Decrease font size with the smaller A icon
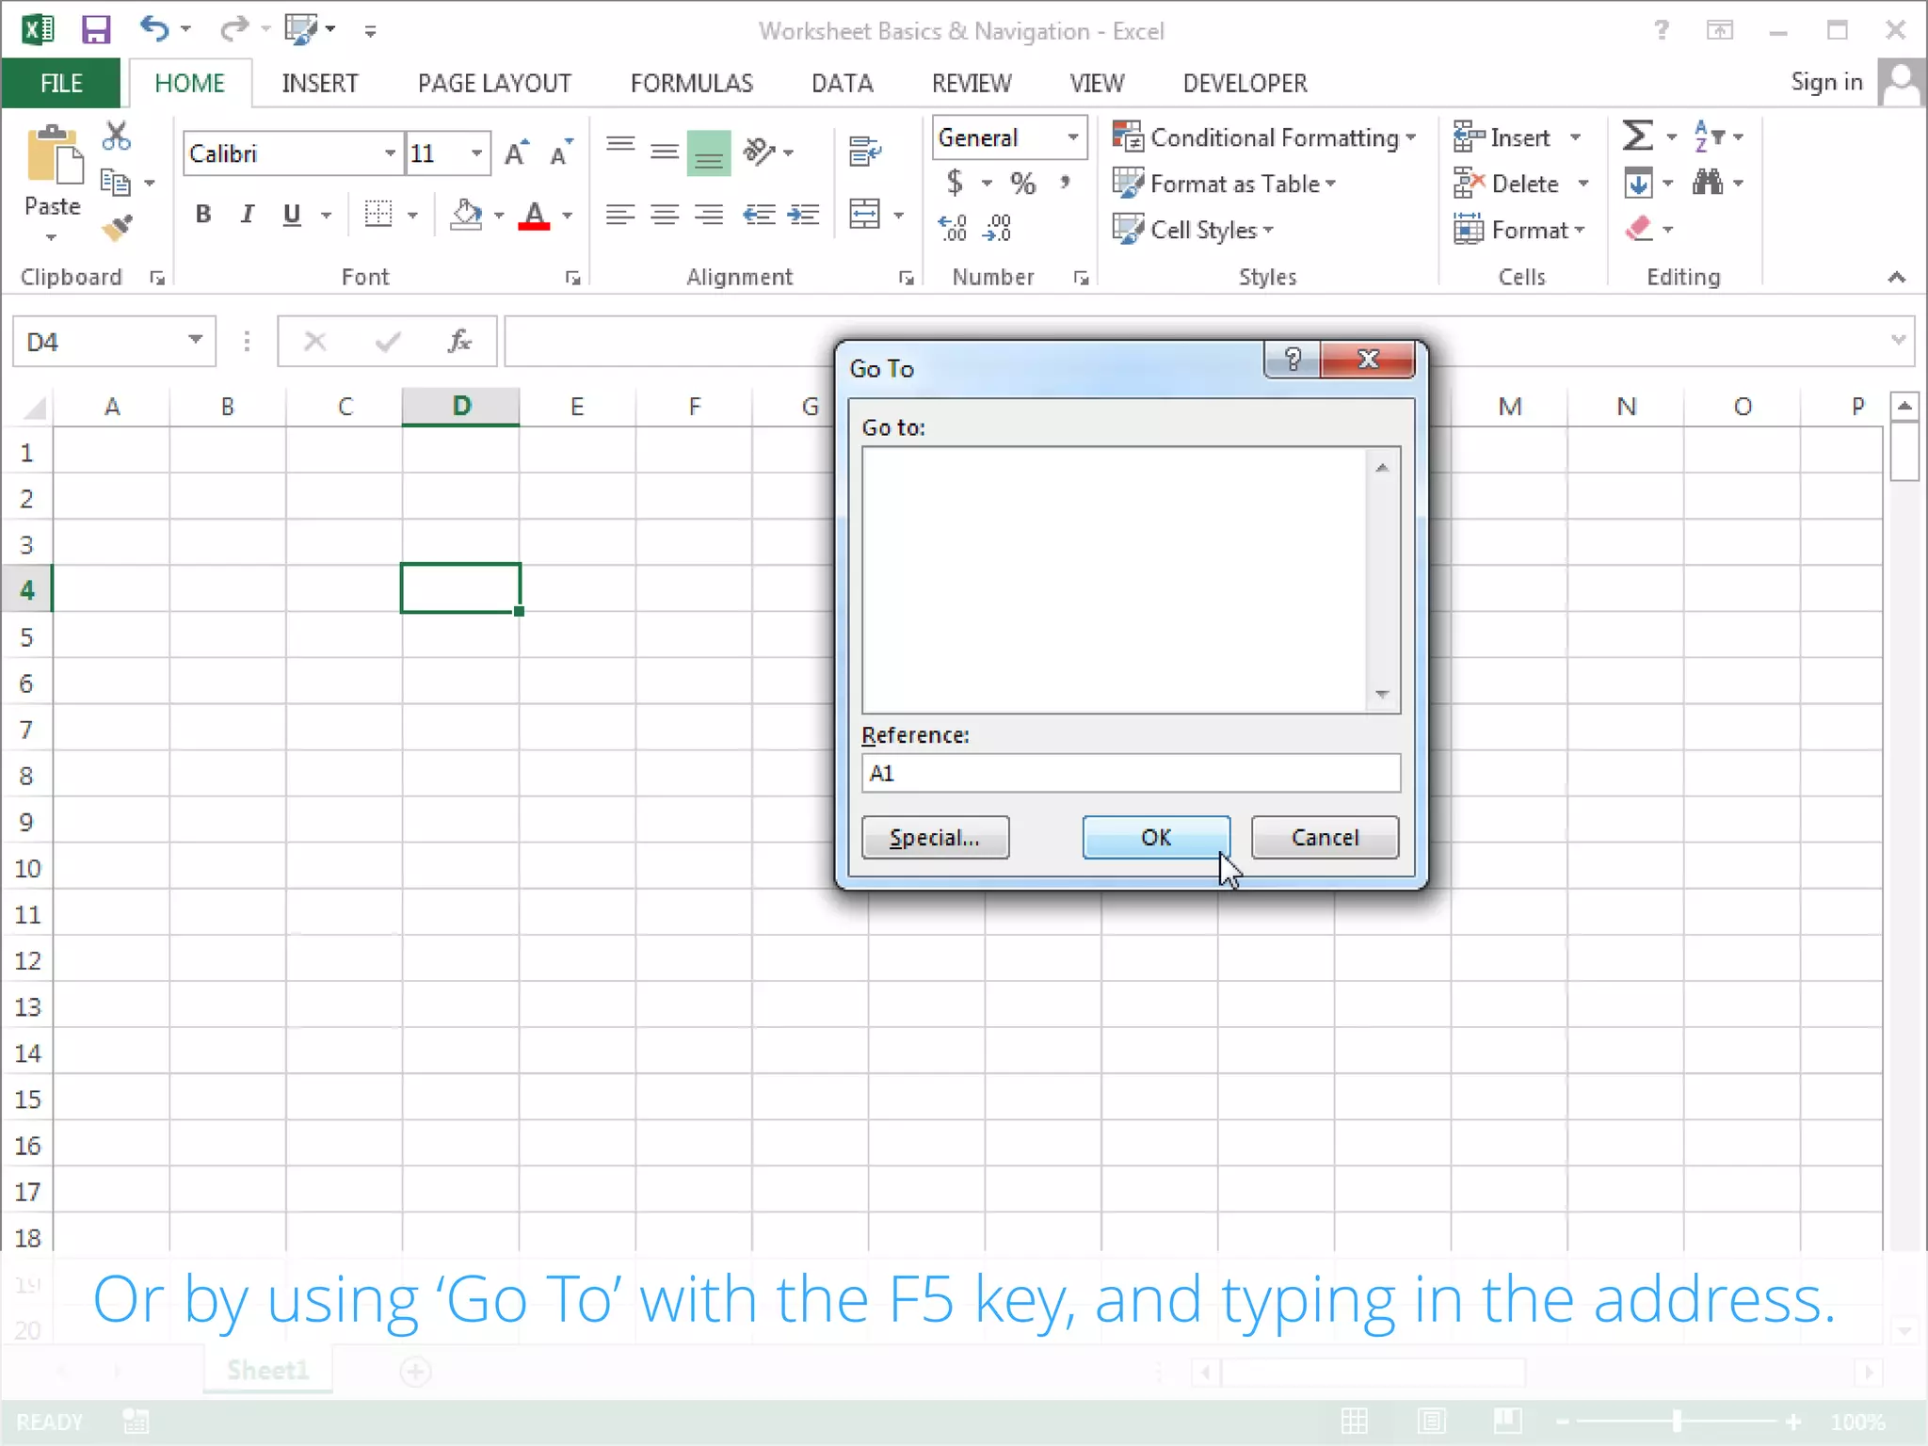Image resolution: width=1928 pixels, height=1446 pixels. (x=561, y=153)
